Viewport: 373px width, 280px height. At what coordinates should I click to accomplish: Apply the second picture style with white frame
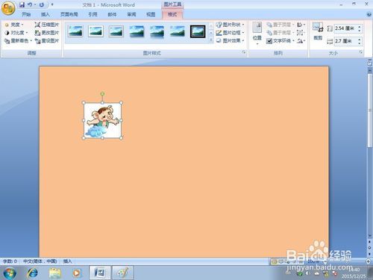95,31
